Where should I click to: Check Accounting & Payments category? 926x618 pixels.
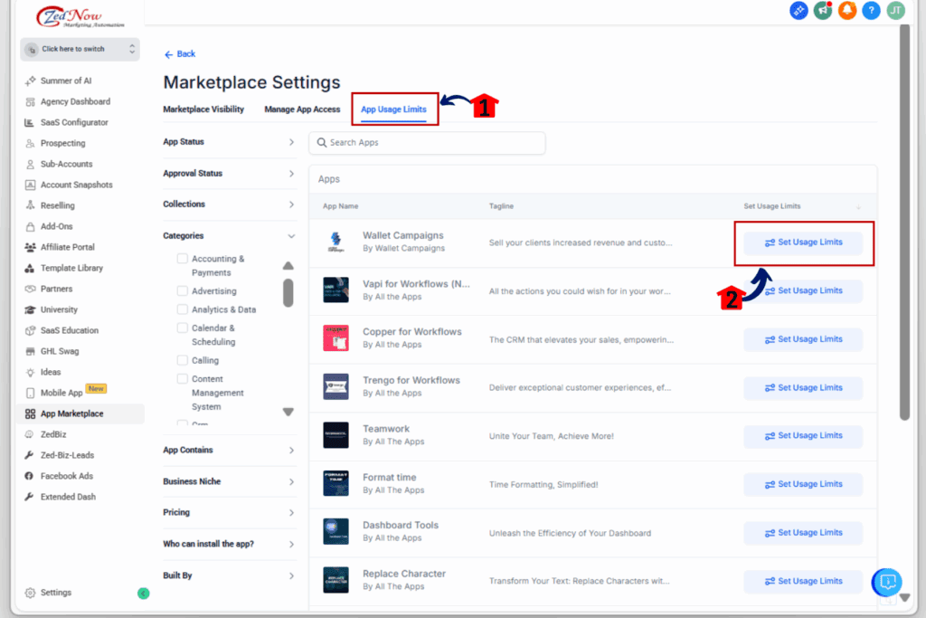click(183, 259)
